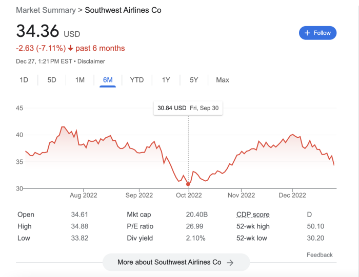Screen dimensions: 359x277
Task: Click the Oct 2022 axis label
Action: (189, 195)
